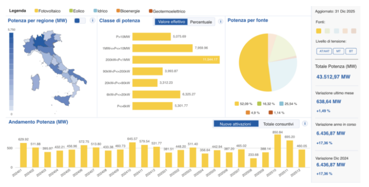Open info icon for Potenza per regione
Viewport: 369px width, 187px height.
(92, 20)
